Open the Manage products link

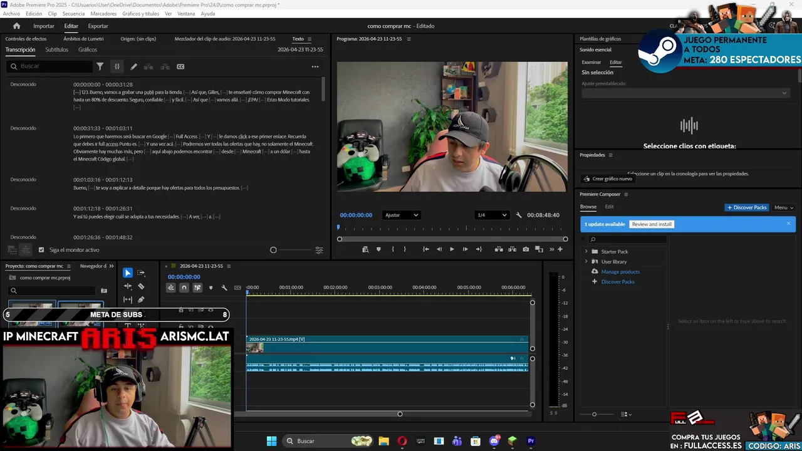tap(620, 272)
